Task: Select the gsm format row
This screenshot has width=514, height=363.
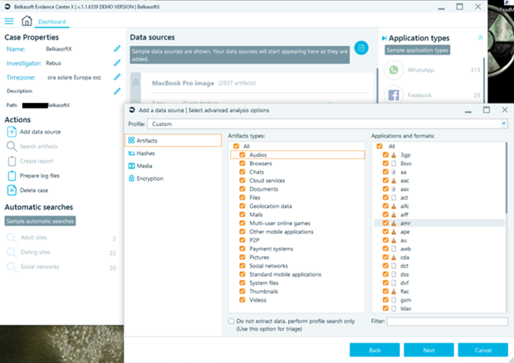Action: (439, 300)
